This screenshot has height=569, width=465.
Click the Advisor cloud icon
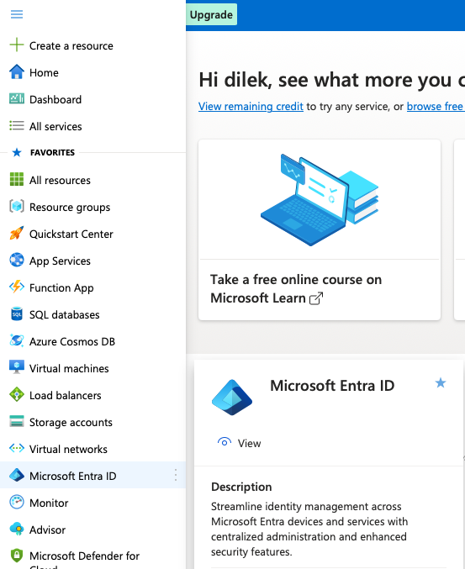click(x=17, y=529)
